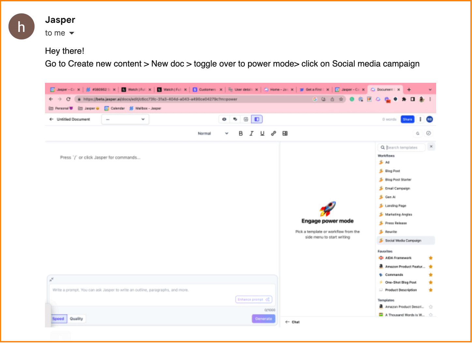This screenshot has width=472, height=343.
Task: Click the RB user avatar
Action: [430, 119]
